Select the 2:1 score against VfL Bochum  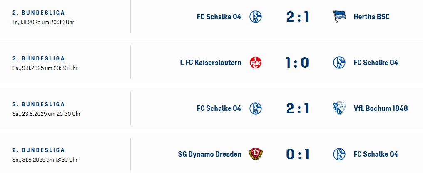tap(297, 109)
